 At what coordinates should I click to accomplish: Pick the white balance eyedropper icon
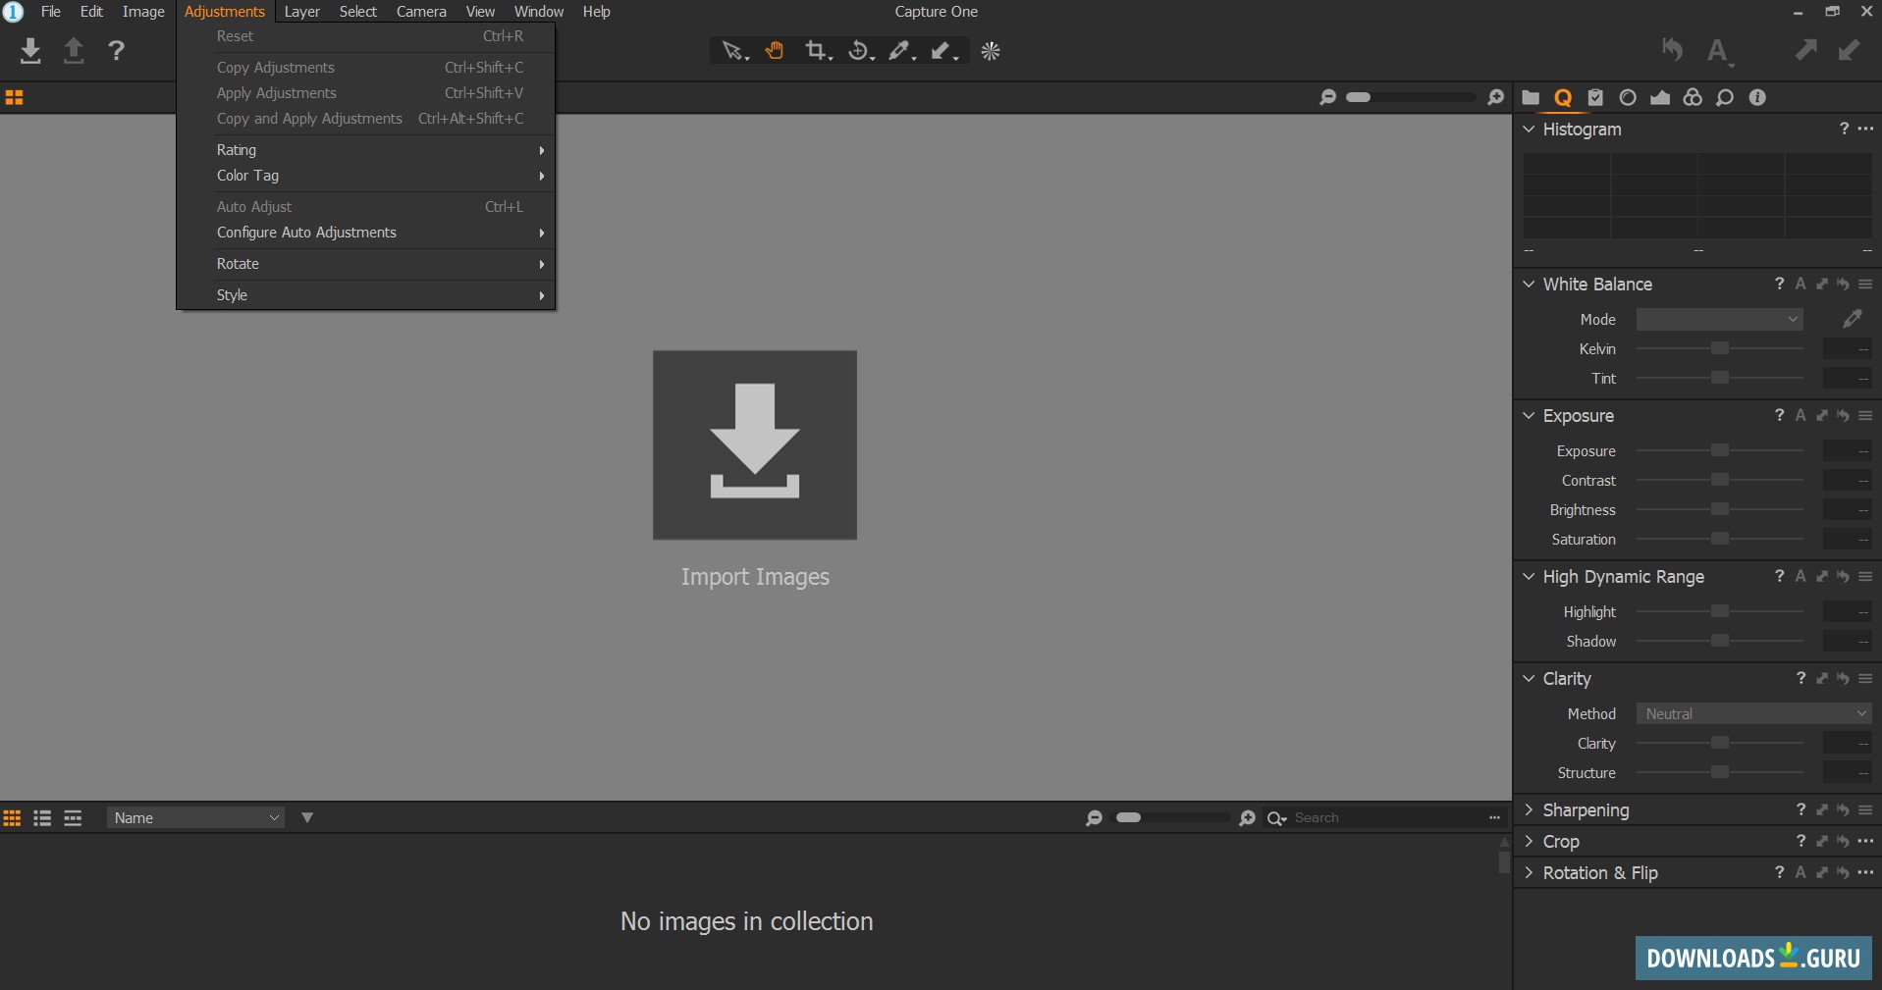(1852, 319)
